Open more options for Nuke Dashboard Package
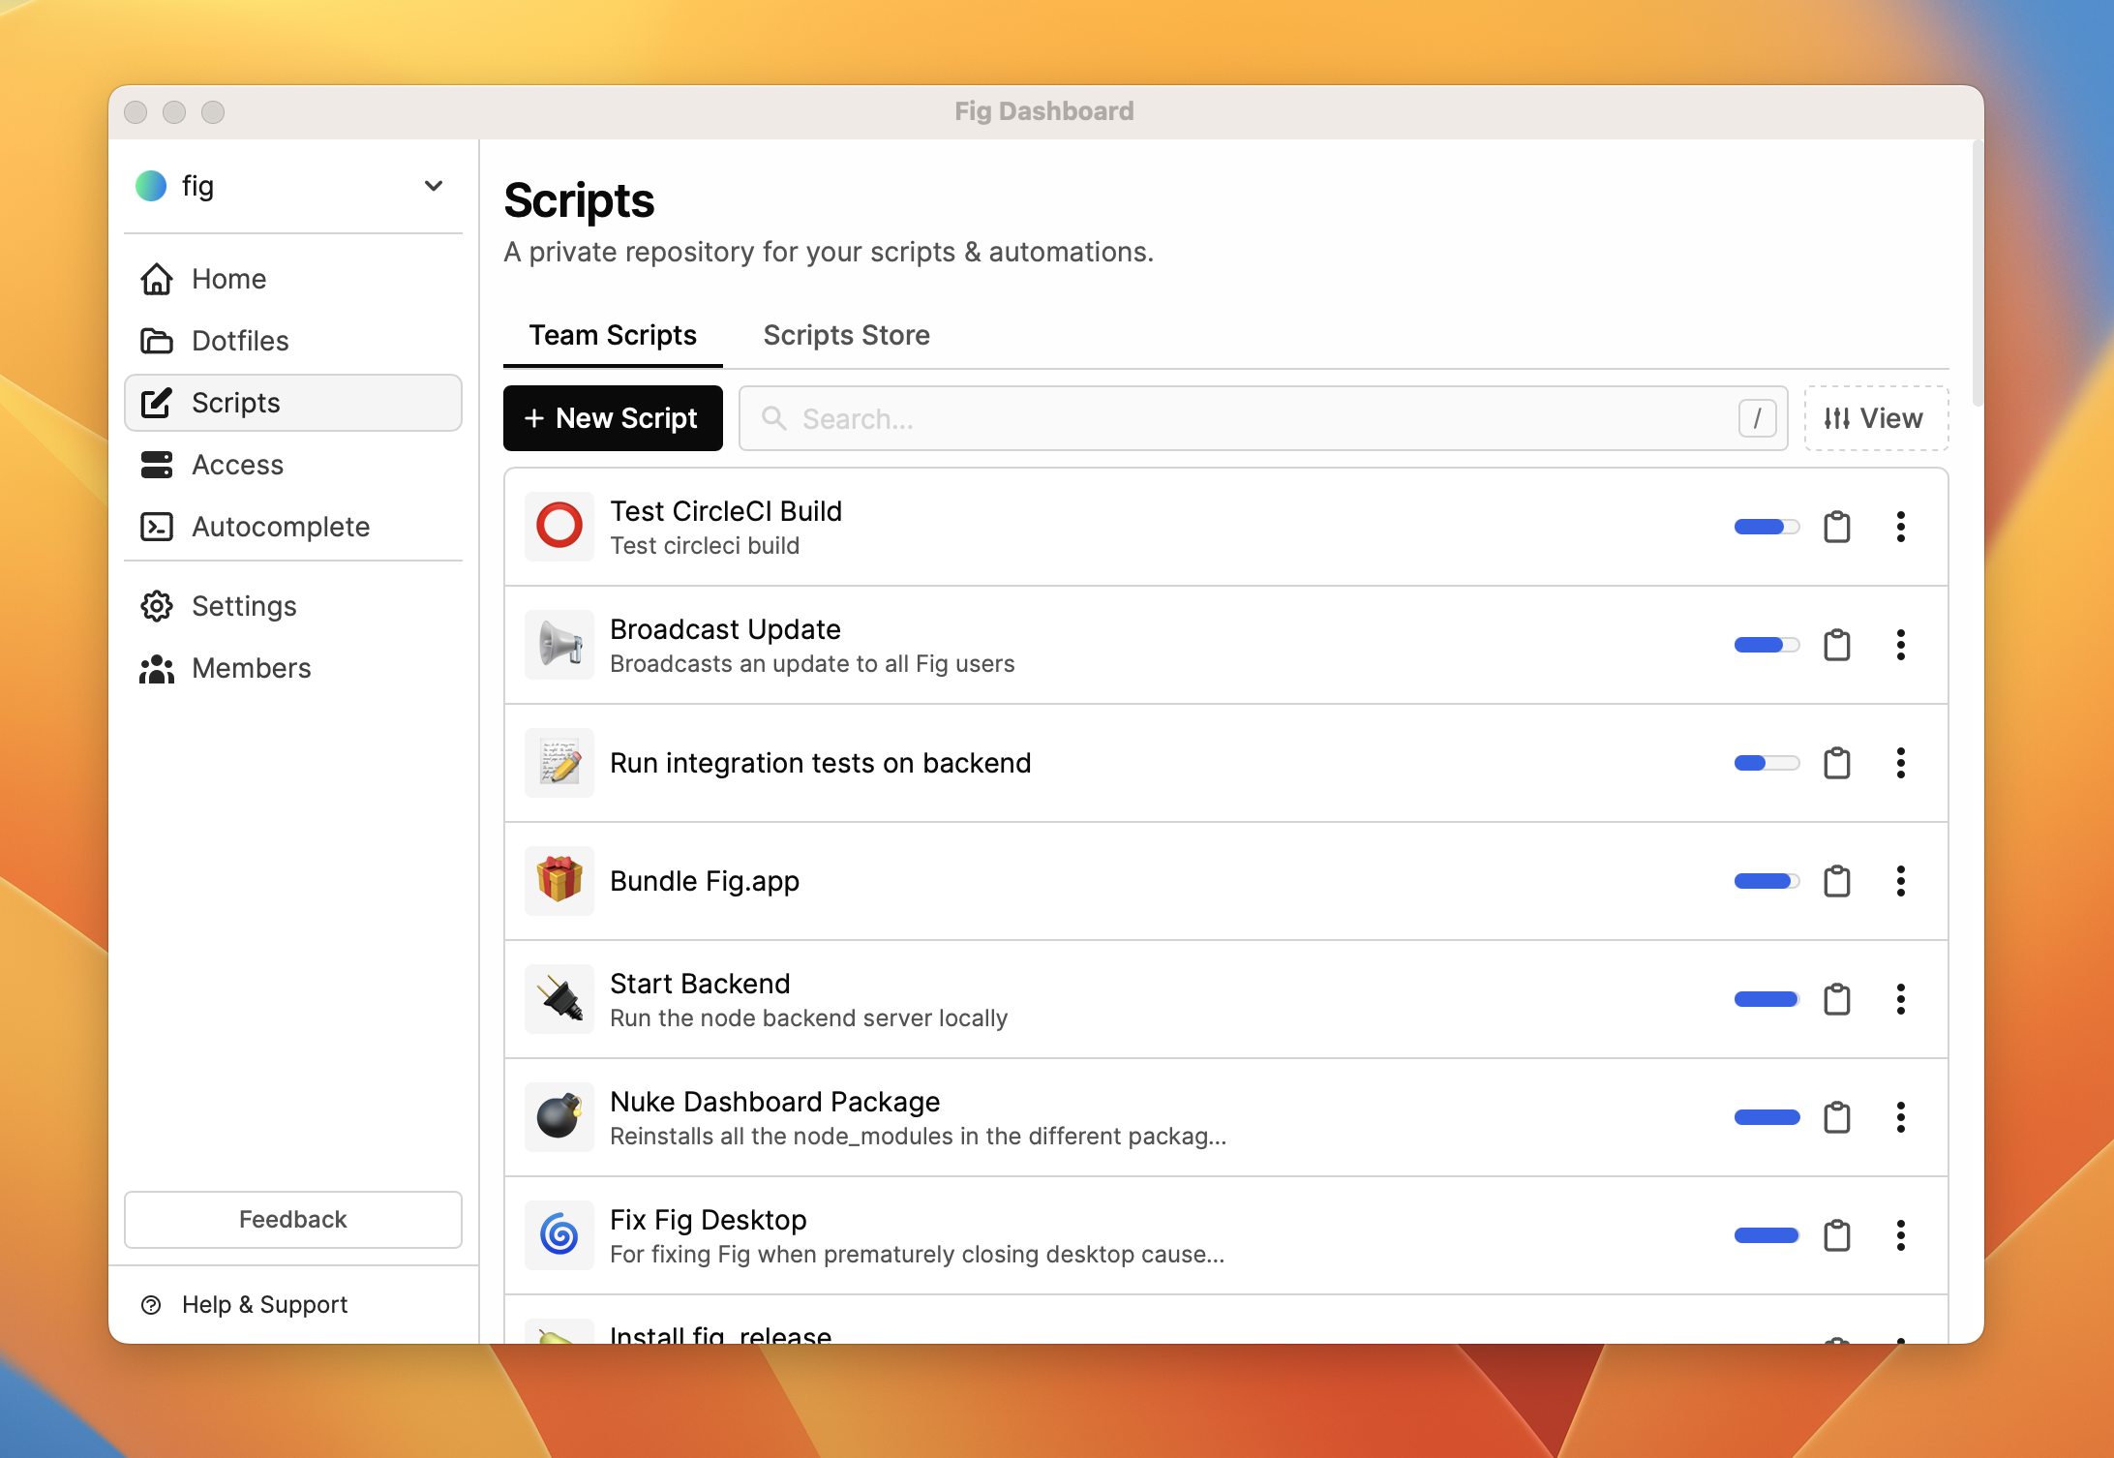The height and width of the screenshot is (1458, 2114). click(x=1901, y=1117)
